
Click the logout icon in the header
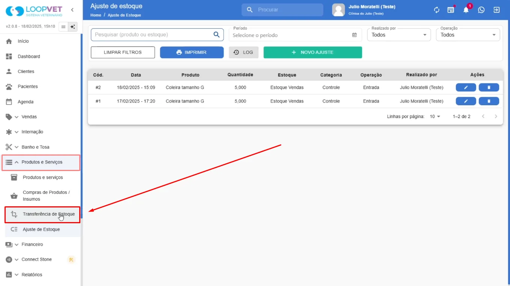(496, 10)
